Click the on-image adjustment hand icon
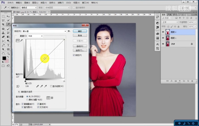Viewport: 199px width, 126px height. point(18,86)
